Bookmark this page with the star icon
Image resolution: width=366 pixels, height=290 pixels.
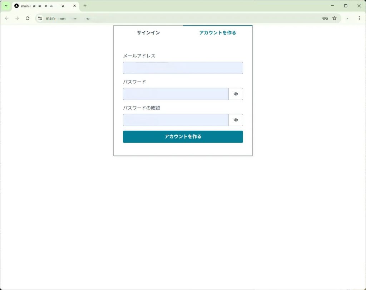coord(334,18)
